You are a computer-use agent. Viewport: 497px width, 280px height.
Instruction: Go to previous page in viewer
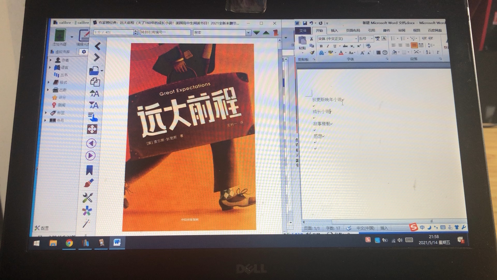point(91,143)
